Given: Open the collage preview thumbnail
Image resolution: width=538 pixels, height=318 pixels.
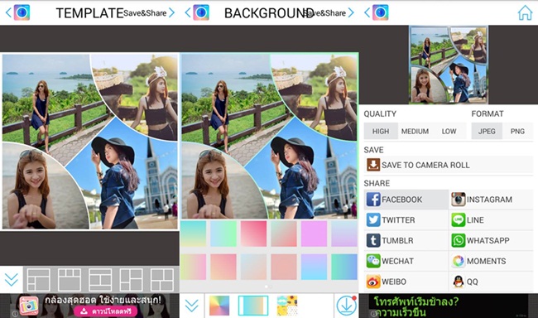Looking at the screenshot, I should point(448,65).
